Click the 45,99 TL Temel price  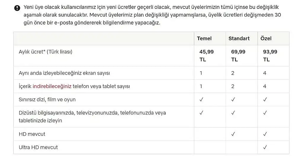pos(206,55)
